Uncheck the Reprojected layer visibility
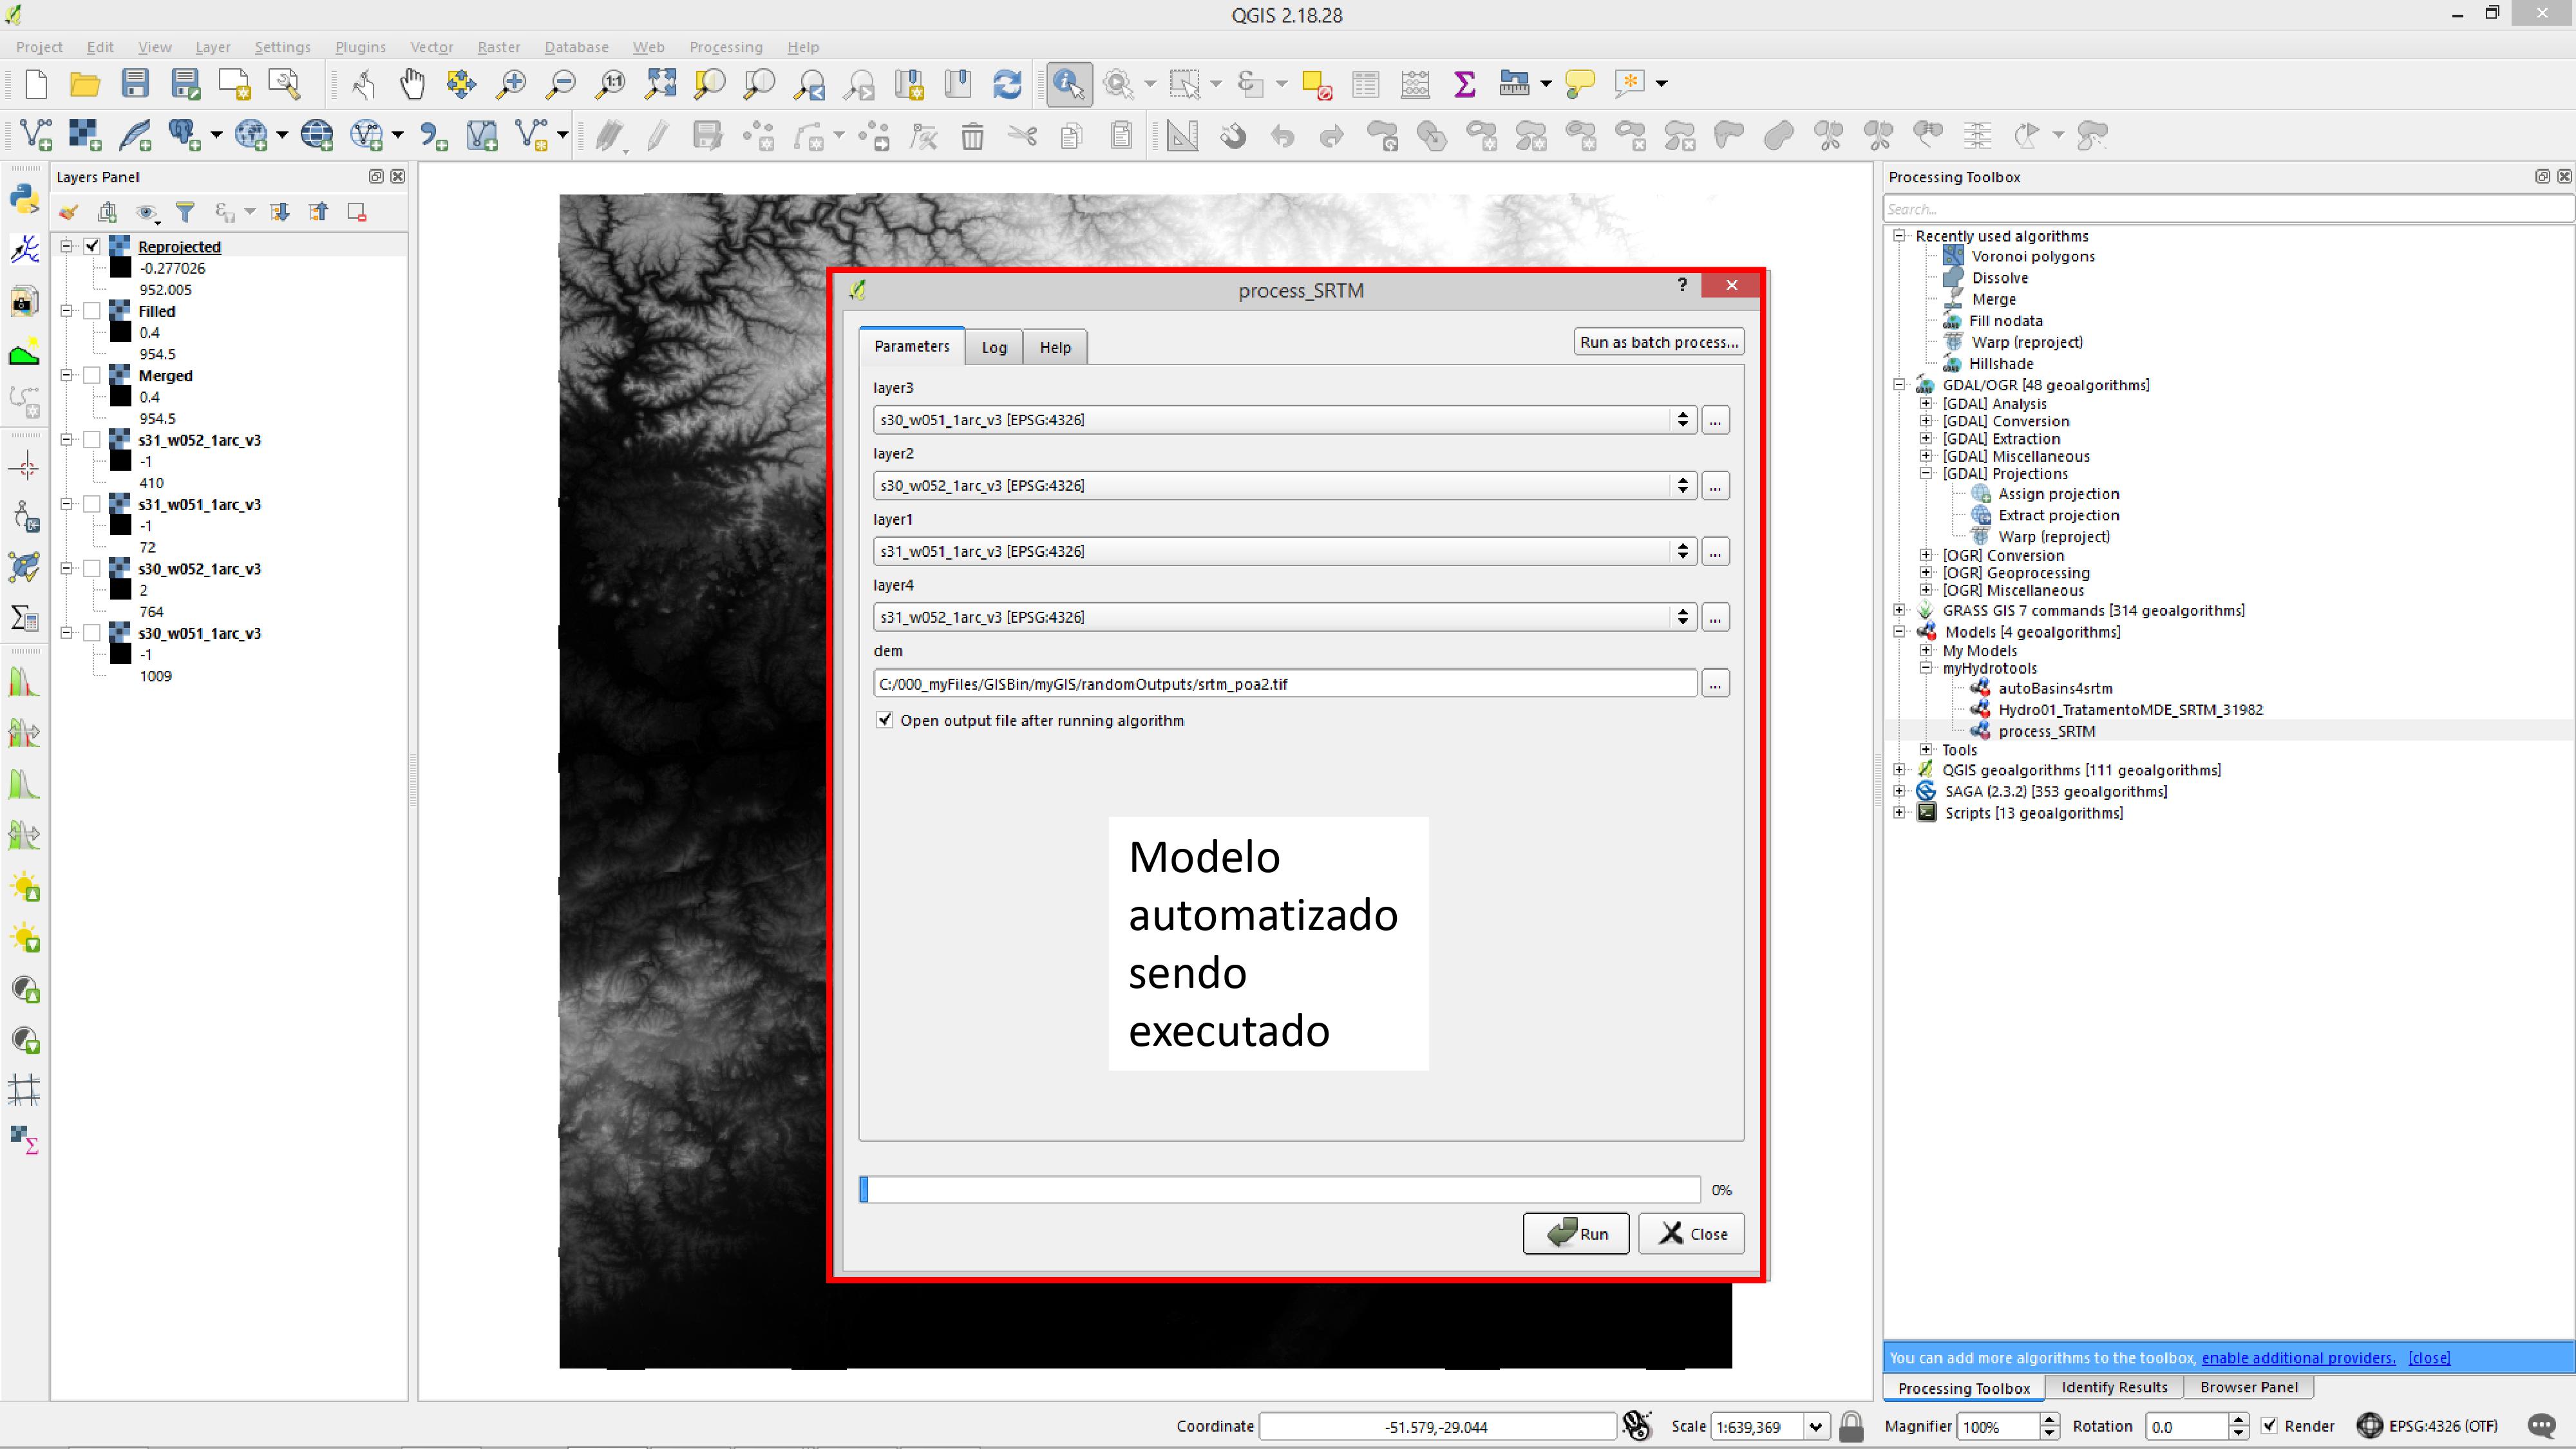The image size is (2576, 1449). (x=92, y=246)
